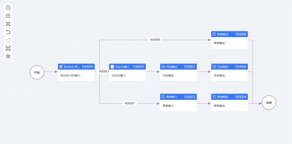Click the R00006 connection label
The height and width of the screenshot is (144, 292).
[155, 40]
